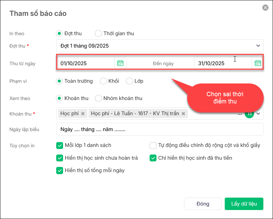Open the 'Thu từ ngày' calendar picker
The height and width of the screenshot is (219, 273).
pos(120,63)
